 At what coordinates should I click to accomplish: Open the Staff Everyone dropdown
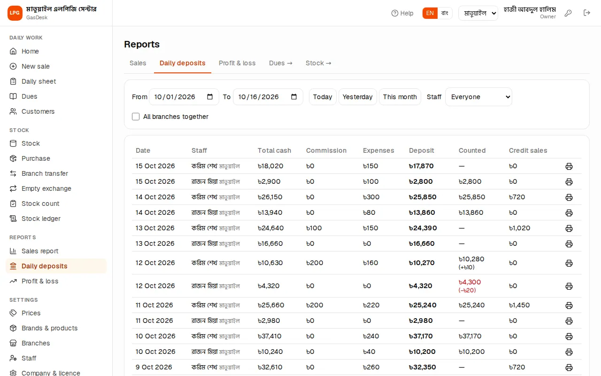(x=478, y=97)
